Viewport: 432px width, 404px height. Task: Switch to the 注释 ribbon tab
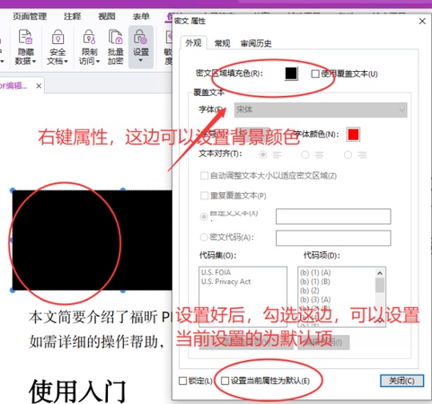coord(72,16)
